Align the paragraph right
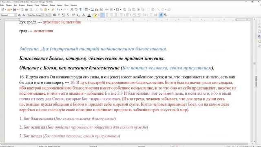261x147 pixels. click(x=111, y=15)
